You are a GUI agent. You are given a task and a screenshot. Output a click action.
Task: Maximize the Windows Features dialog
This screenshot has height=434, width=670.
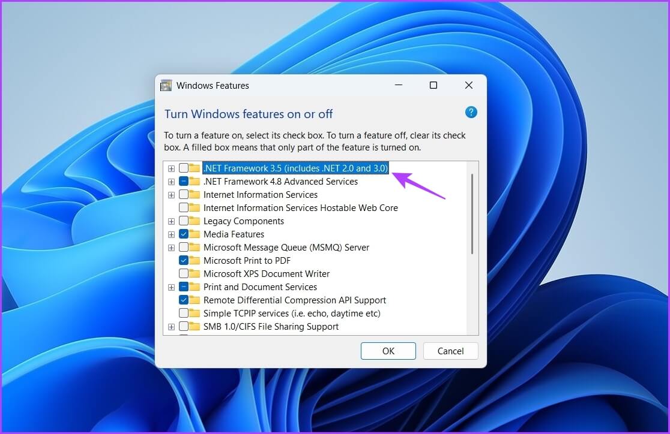coord(433,85)
